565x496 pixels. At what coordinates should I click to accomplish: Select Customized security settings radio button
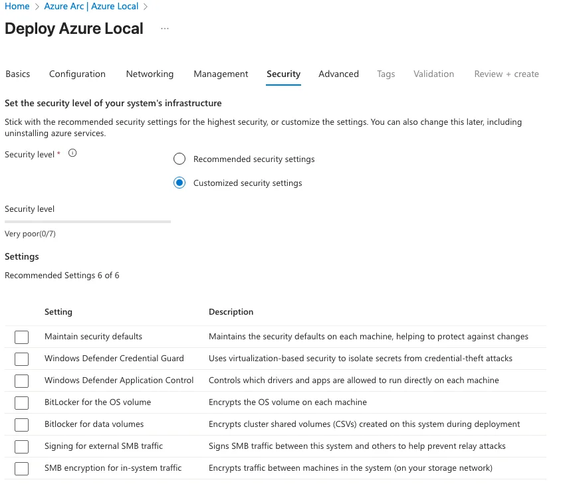coord(179,183)
